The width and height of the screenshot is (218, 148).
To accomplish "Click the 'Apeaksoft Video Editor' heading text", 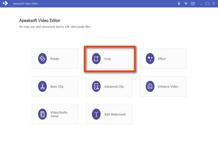I will click(x=40, y=20).
